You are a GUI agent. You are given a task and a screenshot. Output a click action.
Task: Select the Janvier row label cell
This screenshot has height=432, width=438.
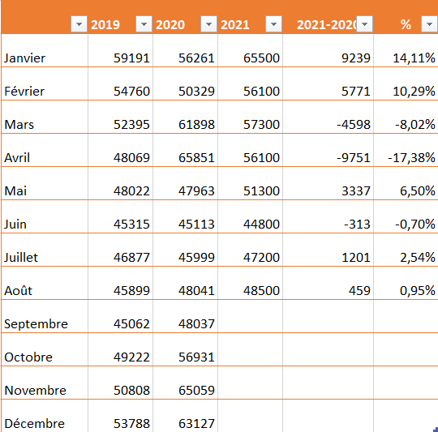coord(45,50)
